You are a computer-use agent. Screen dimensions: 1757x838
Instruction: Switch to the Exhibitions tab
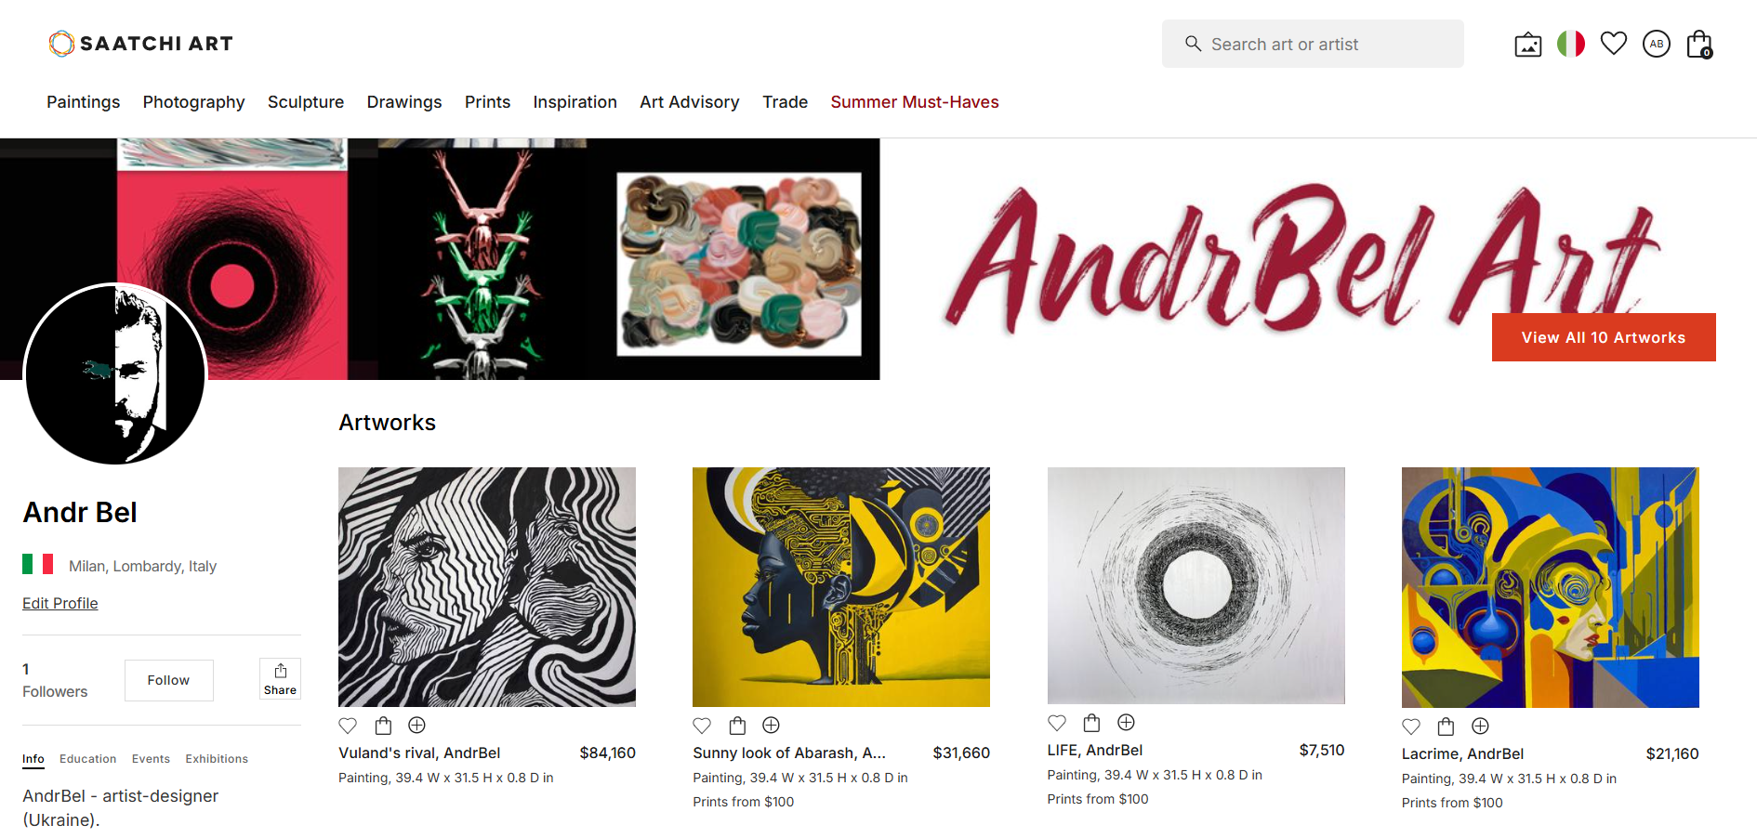pyautogui.click(x=217, y=759)
